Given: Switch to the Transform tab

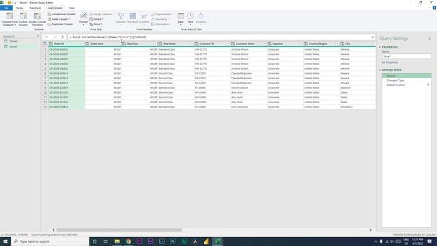Looking at the screenshot, I should 35,8.
